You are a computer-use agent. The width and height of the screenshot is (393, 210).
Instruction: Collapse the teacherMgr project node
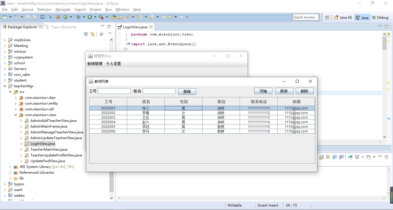pos(5,86)
